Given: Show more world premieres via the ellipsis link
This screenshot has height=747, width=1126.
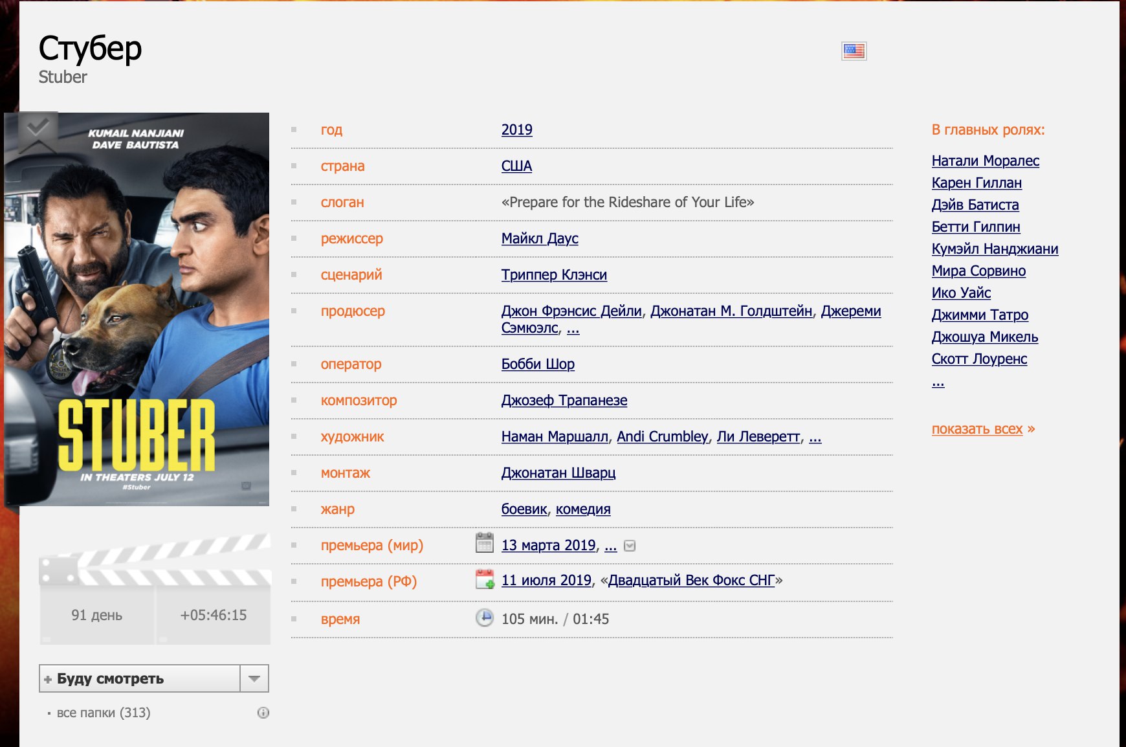Looking at the screenshot, I should coord(611,546).
